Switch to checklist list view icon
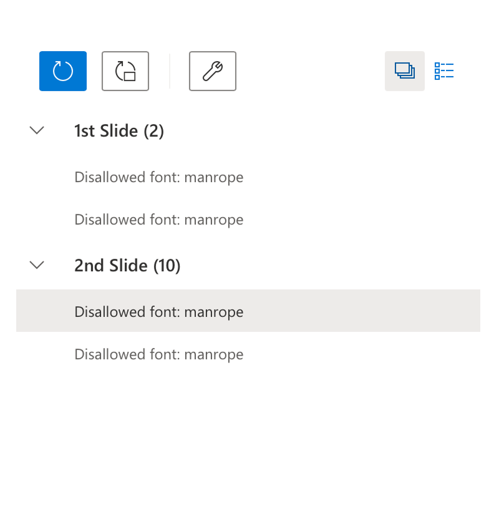 [444, 71]
